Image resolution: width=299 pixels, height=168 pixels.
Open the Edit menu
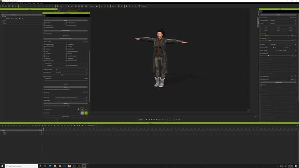(x=4, y=3)
